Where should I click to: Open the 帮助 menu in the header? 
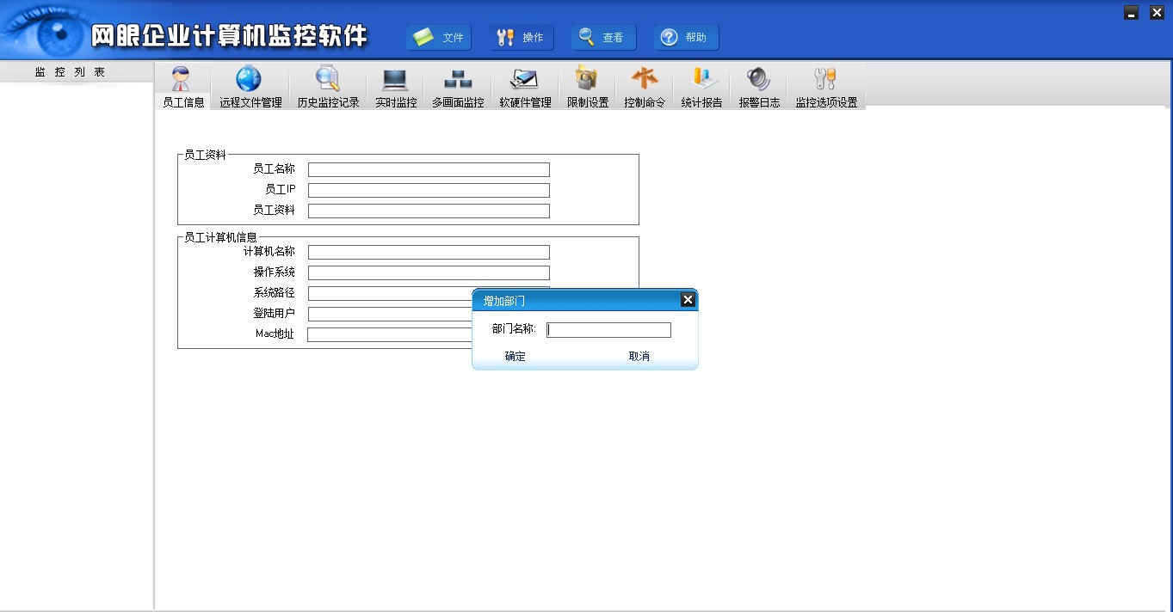pyautogui.click(x=686, y=37)
